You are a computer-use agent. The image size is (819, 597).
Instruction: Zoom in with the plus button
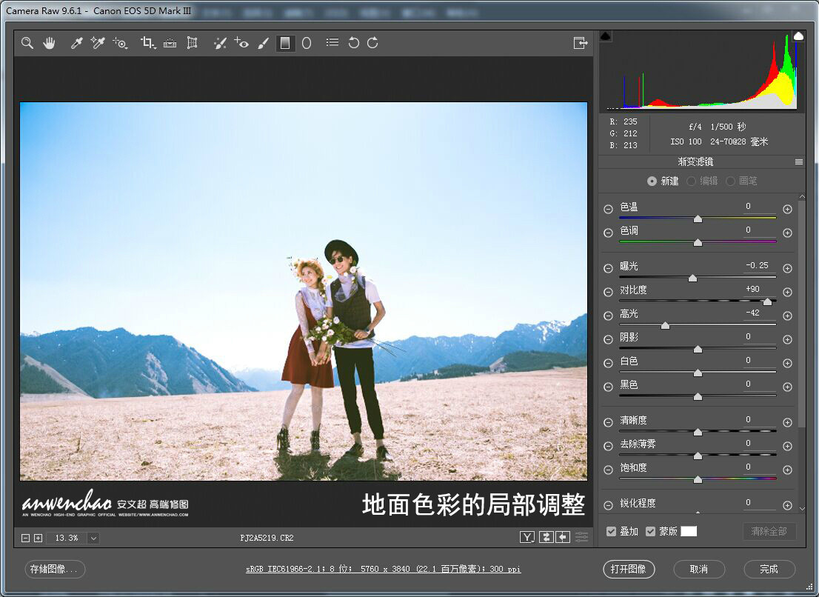click(38, 538)
